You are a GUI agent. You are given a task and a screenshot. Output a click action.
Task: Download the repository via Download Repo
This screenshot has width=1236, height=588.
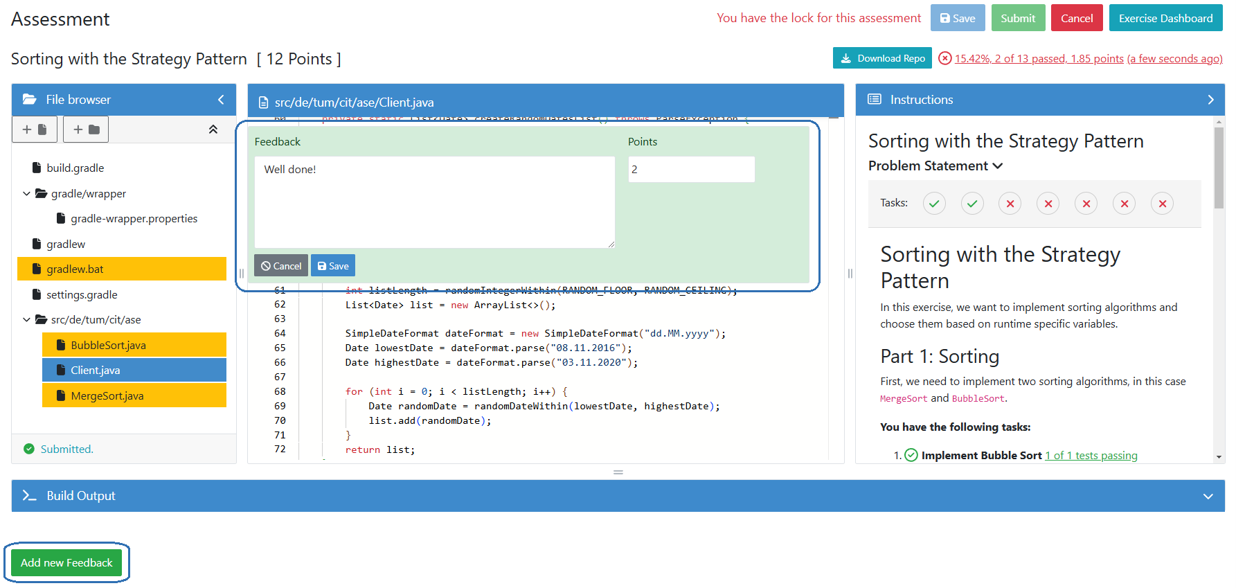882,58
